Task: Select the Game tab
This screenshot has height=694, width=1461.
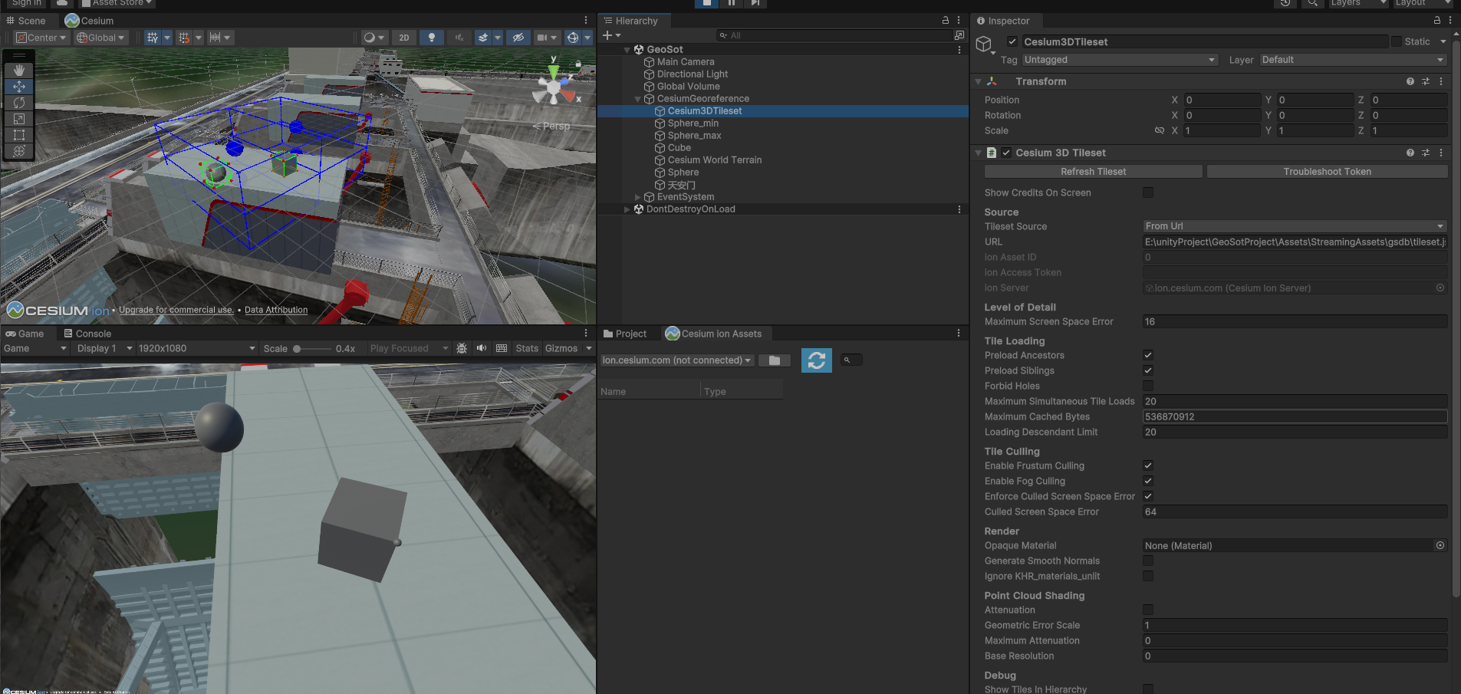Action: coord(25,334)
